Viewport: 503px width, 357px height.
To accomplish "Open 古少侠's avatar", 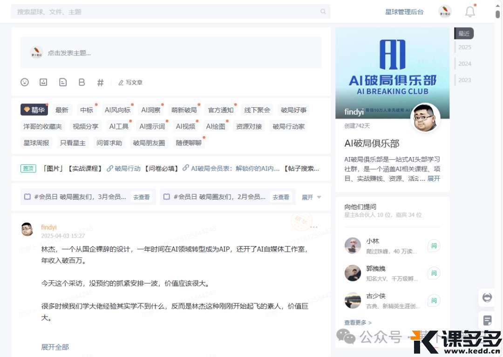I will [353, 301].
